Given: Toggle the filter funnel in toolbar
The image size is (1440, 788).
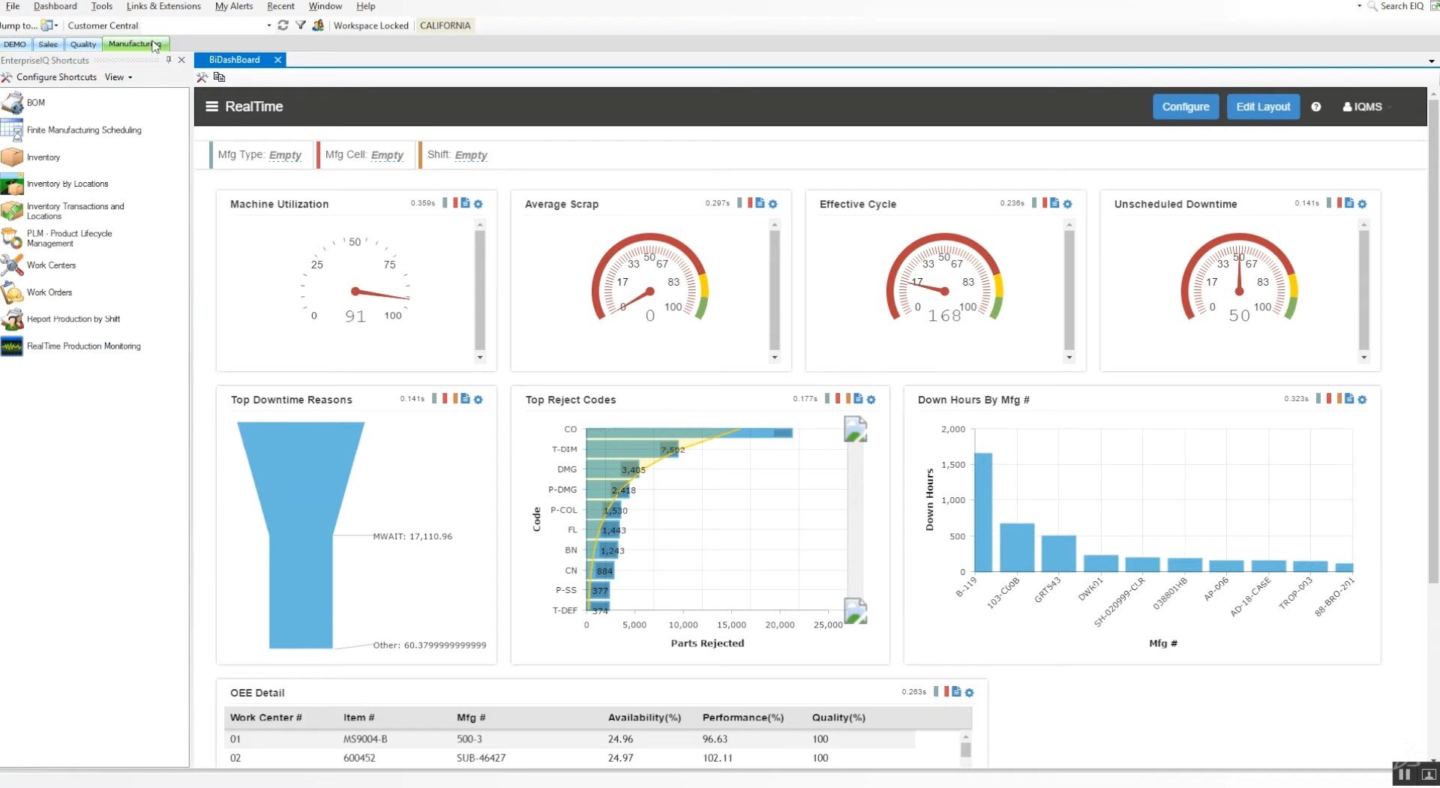Looking at the screenshot, I should tap(301, 25).
